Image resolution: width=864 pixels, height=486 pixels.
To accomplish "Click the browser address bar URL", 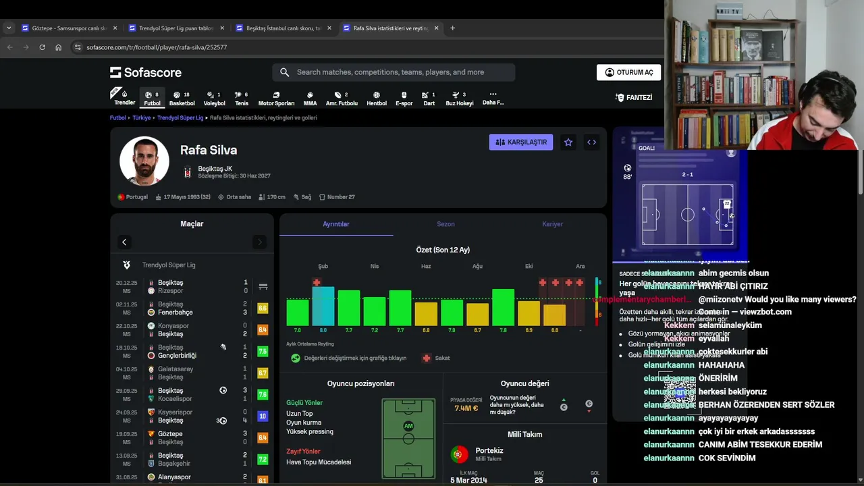I will [x=157, y=47].
